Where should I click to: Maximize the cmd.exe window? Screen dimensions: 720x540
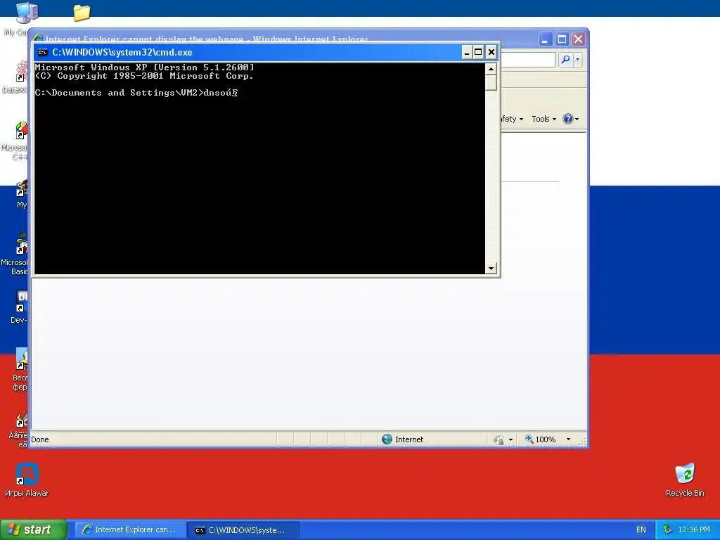[478, 52]
